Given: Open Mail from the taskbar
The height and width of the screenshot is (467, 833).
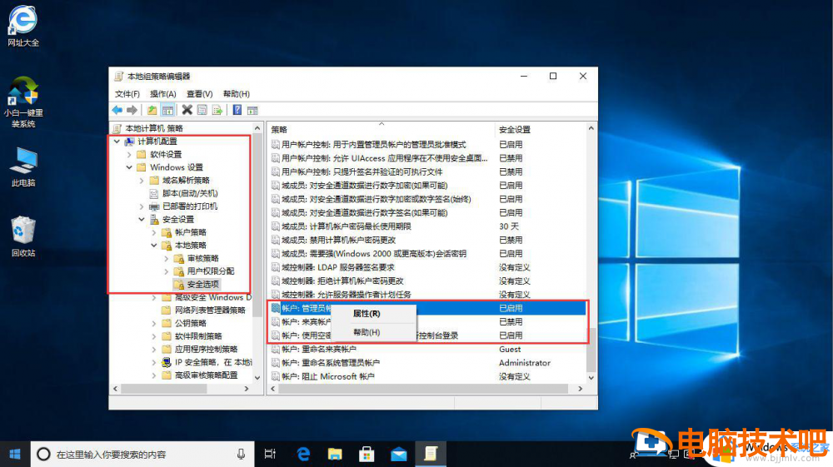Looking at the screenshot, I should pos(398,455).
